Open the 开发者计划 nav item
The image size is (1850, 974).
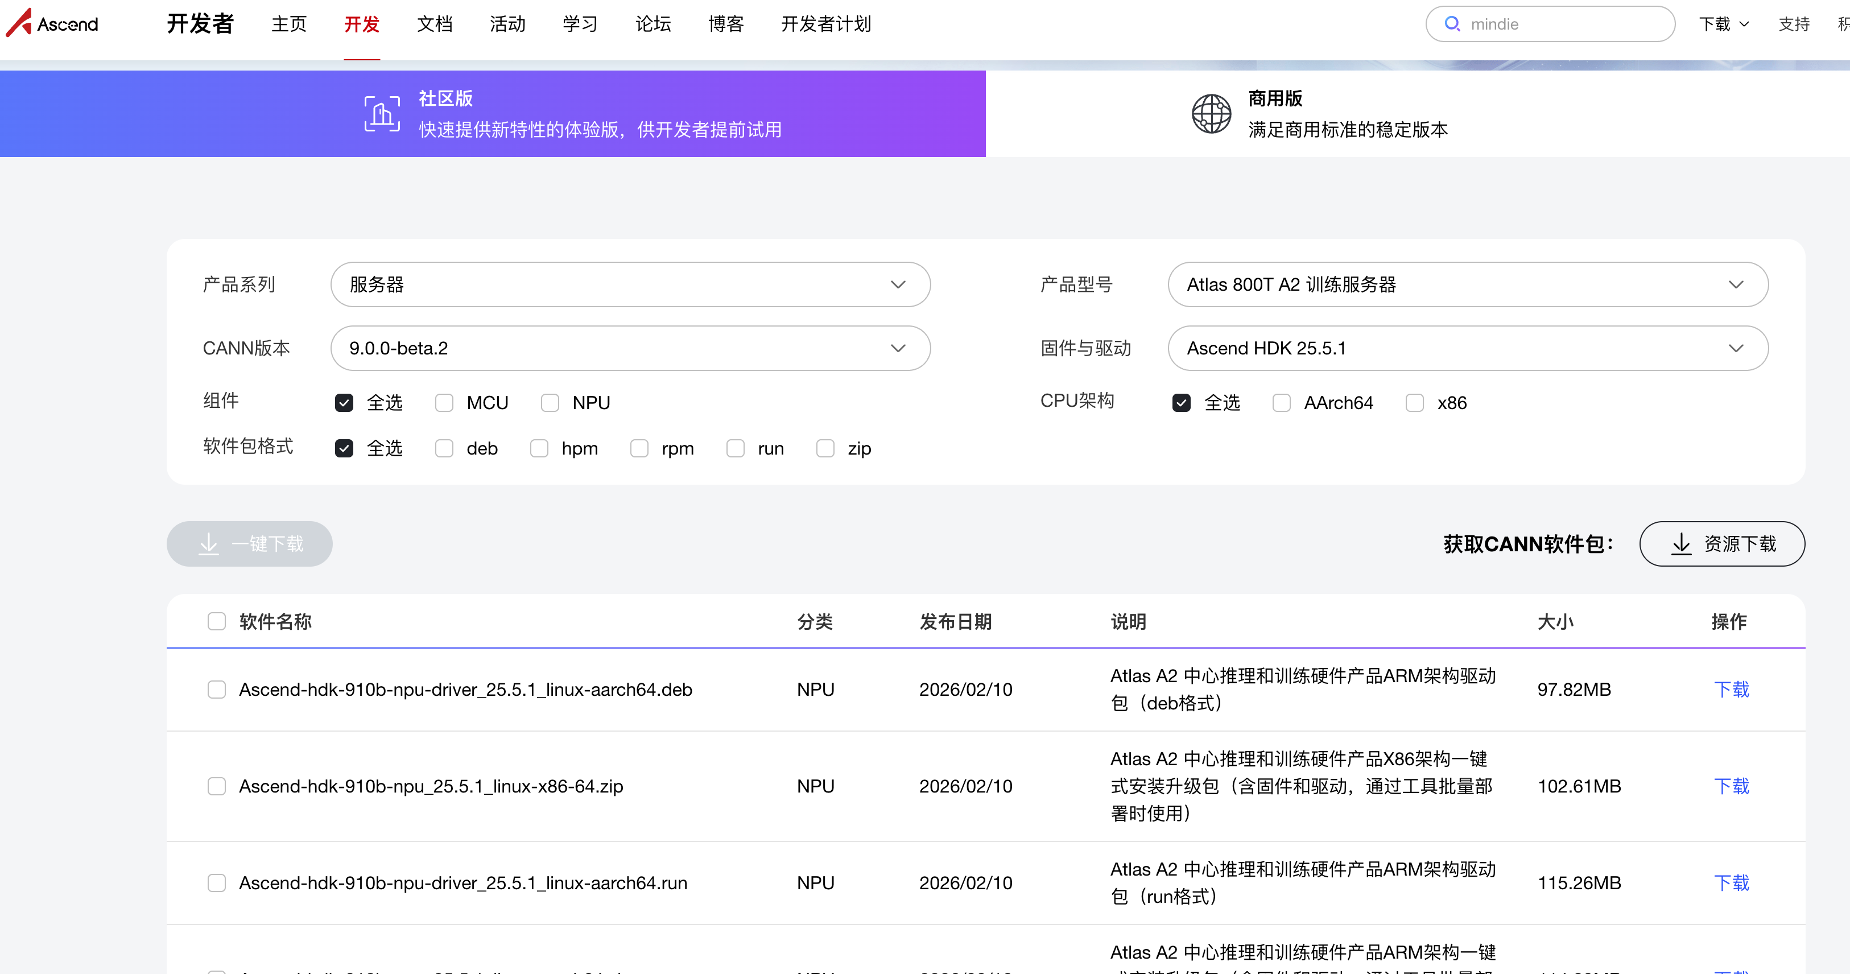(826, 24)
